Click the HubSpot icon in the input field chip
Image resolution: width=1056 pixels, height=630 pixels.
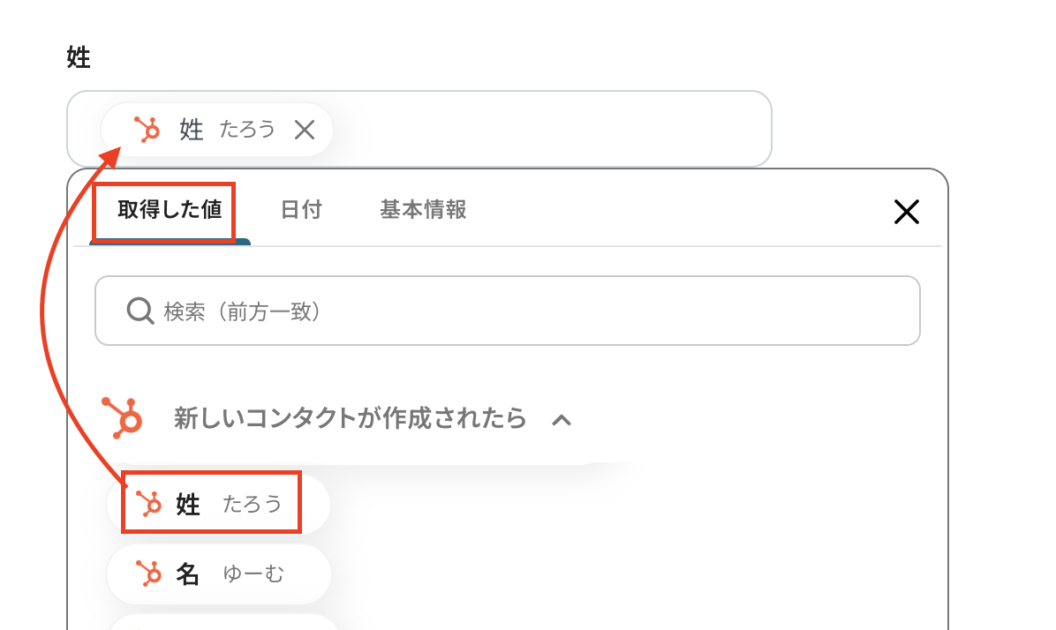pos(147,130)
